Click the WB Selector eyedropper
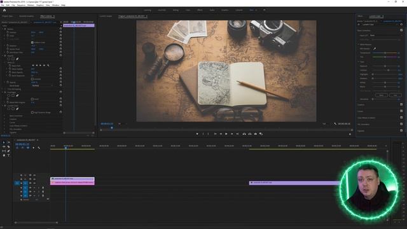407x229 pixels. click(375, 48)
